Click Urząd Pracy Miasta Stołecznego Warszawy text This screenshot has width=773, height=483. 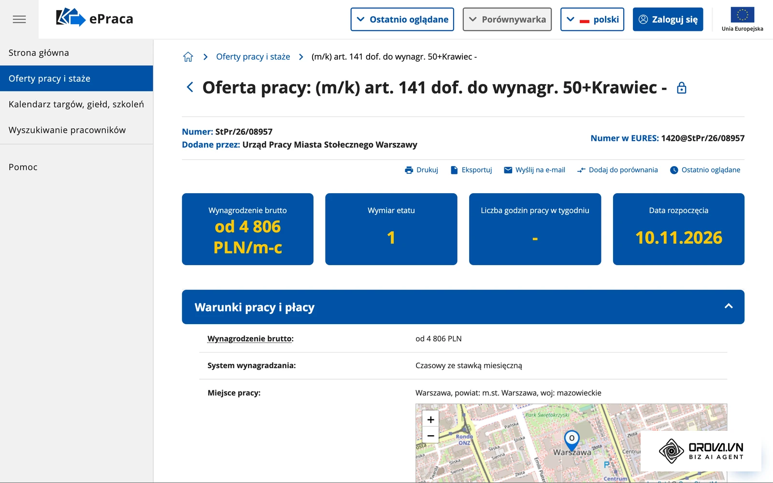[330, 145]
